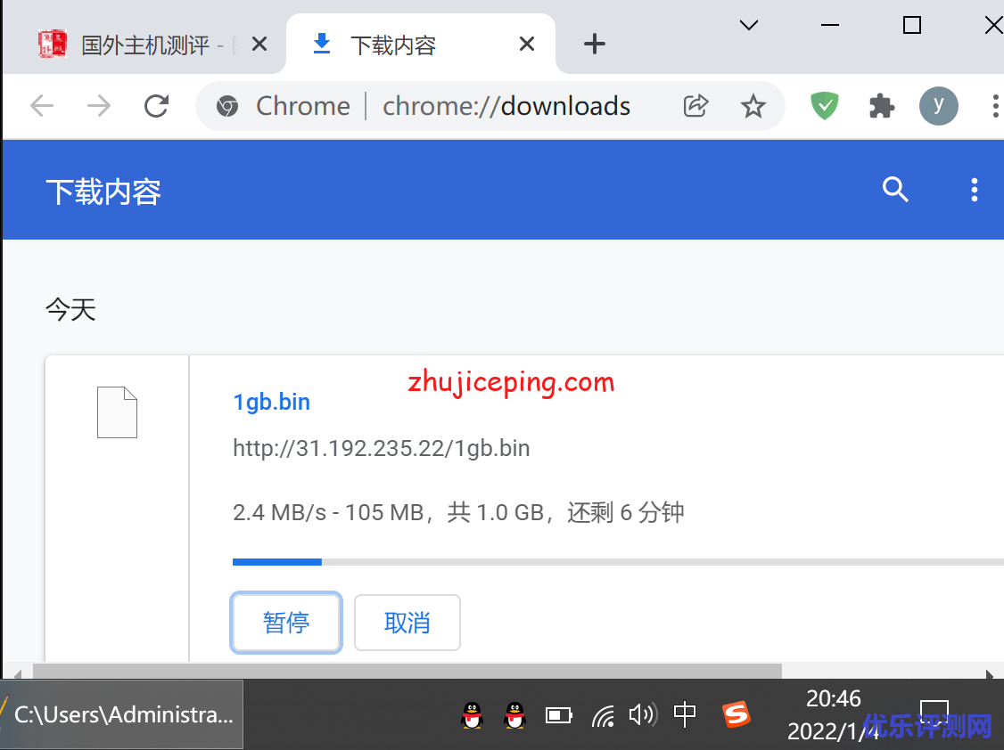
Task: Open the Wi-Fi network tray icon
Action: (604, 714)
